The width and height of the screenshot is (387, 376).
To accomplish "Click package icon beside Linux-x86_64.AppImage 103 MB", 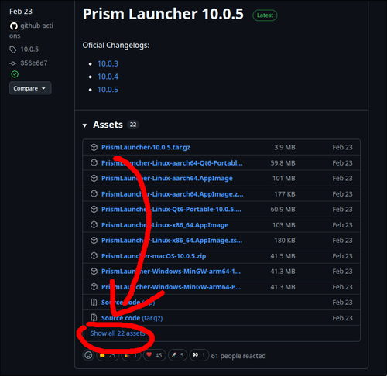I will (94, 225).
